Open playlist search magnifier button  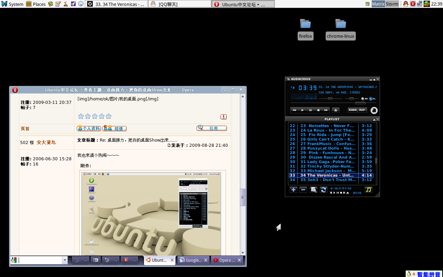click(314, 190)
